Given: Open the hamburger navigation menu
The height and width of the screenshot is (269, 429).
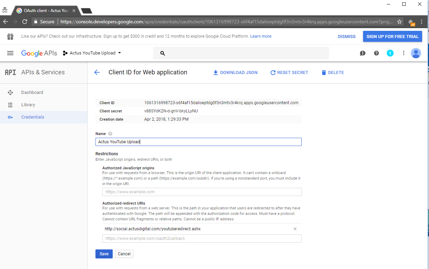Looking at the screenshot, I should click(x=10, y=53).
